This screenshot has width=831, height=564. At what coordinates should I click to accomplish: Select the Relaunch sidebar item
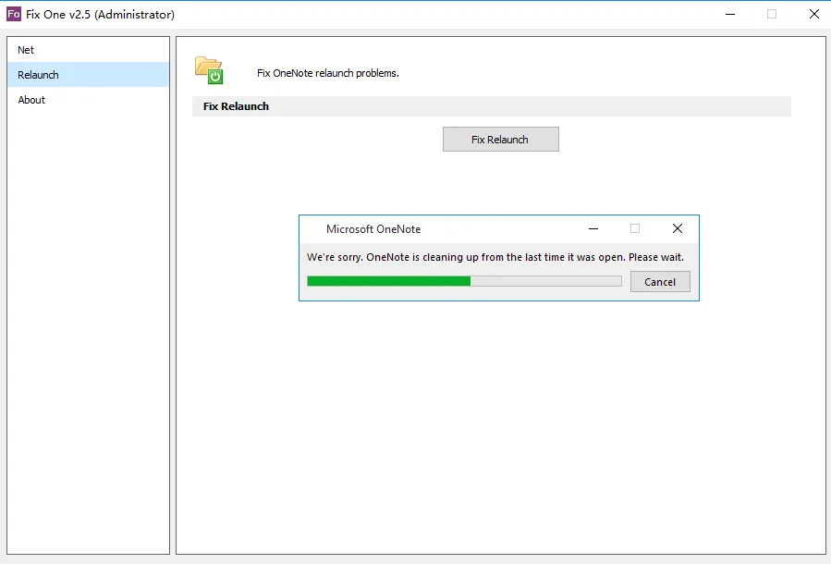click(89, 75)
